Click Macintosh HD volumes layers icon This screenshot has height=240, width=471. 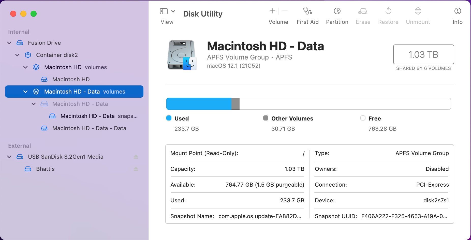point(36,67)
